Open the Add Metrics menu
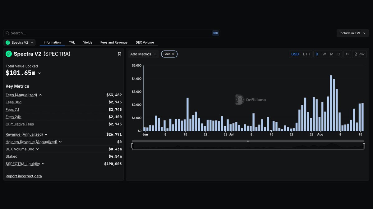 (143, 54)
